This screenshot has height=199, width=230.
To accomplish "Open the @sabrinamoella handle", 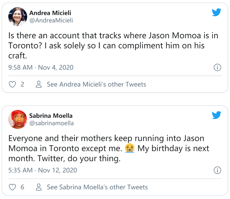I will point(52,123).
